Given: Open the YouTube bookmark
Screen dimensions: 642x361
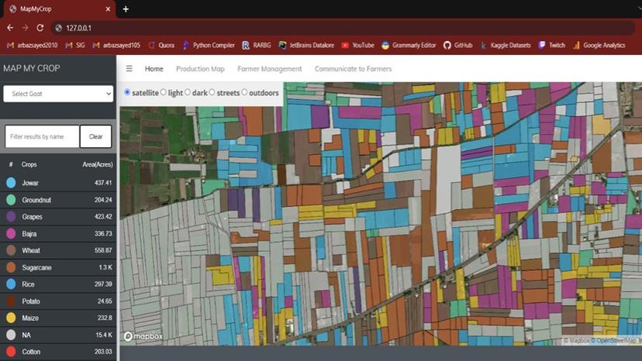Looking at the screenshot, I should [x=357, y=46].
